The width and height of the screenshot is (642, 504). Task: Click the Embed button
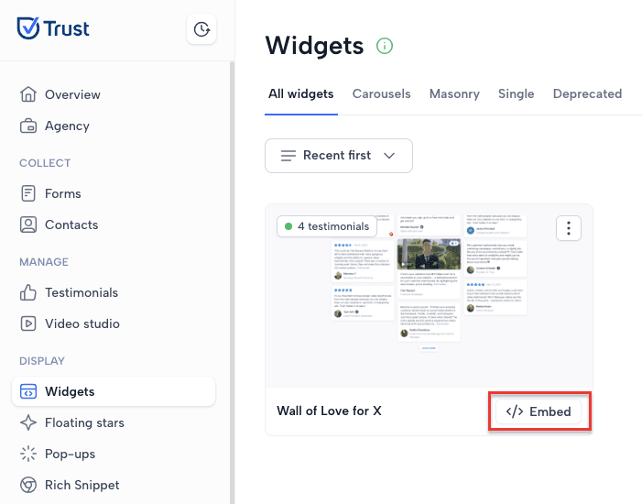539,411
